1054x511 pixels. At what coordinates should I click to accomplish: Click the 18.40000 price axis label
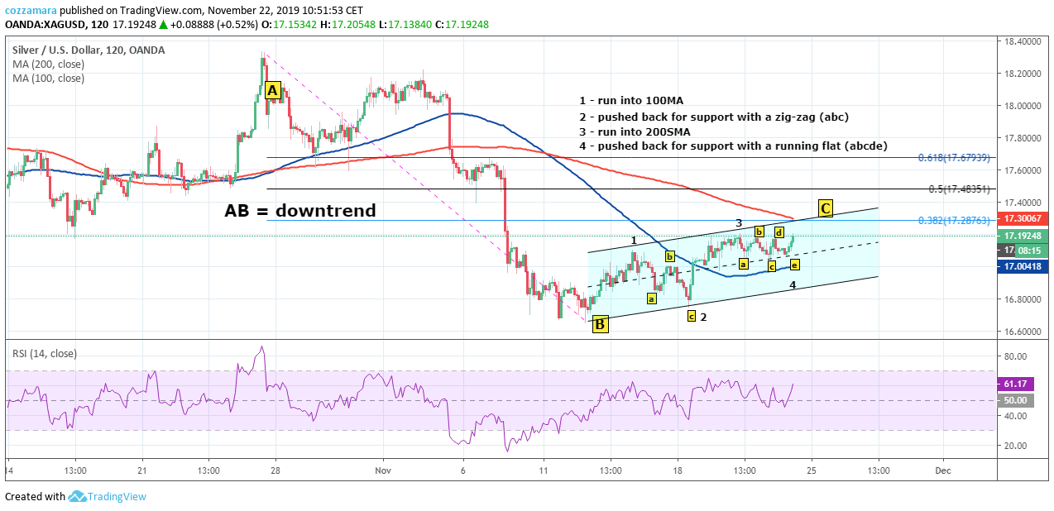pos(1023,41)
